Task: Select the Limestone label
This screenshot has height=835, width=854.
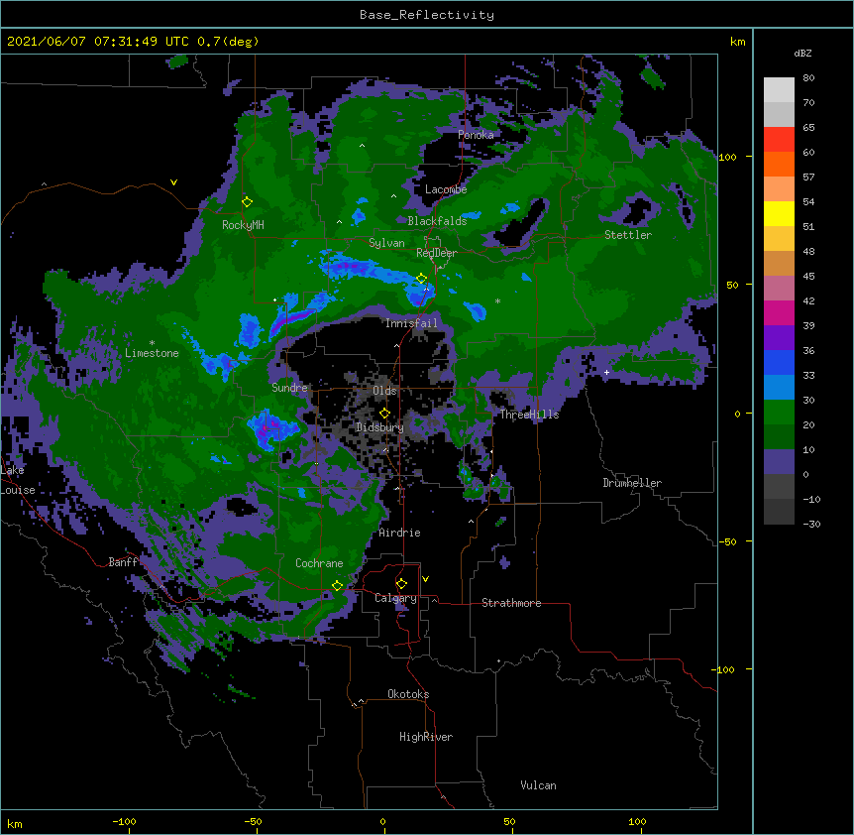Action: (152, 353)
